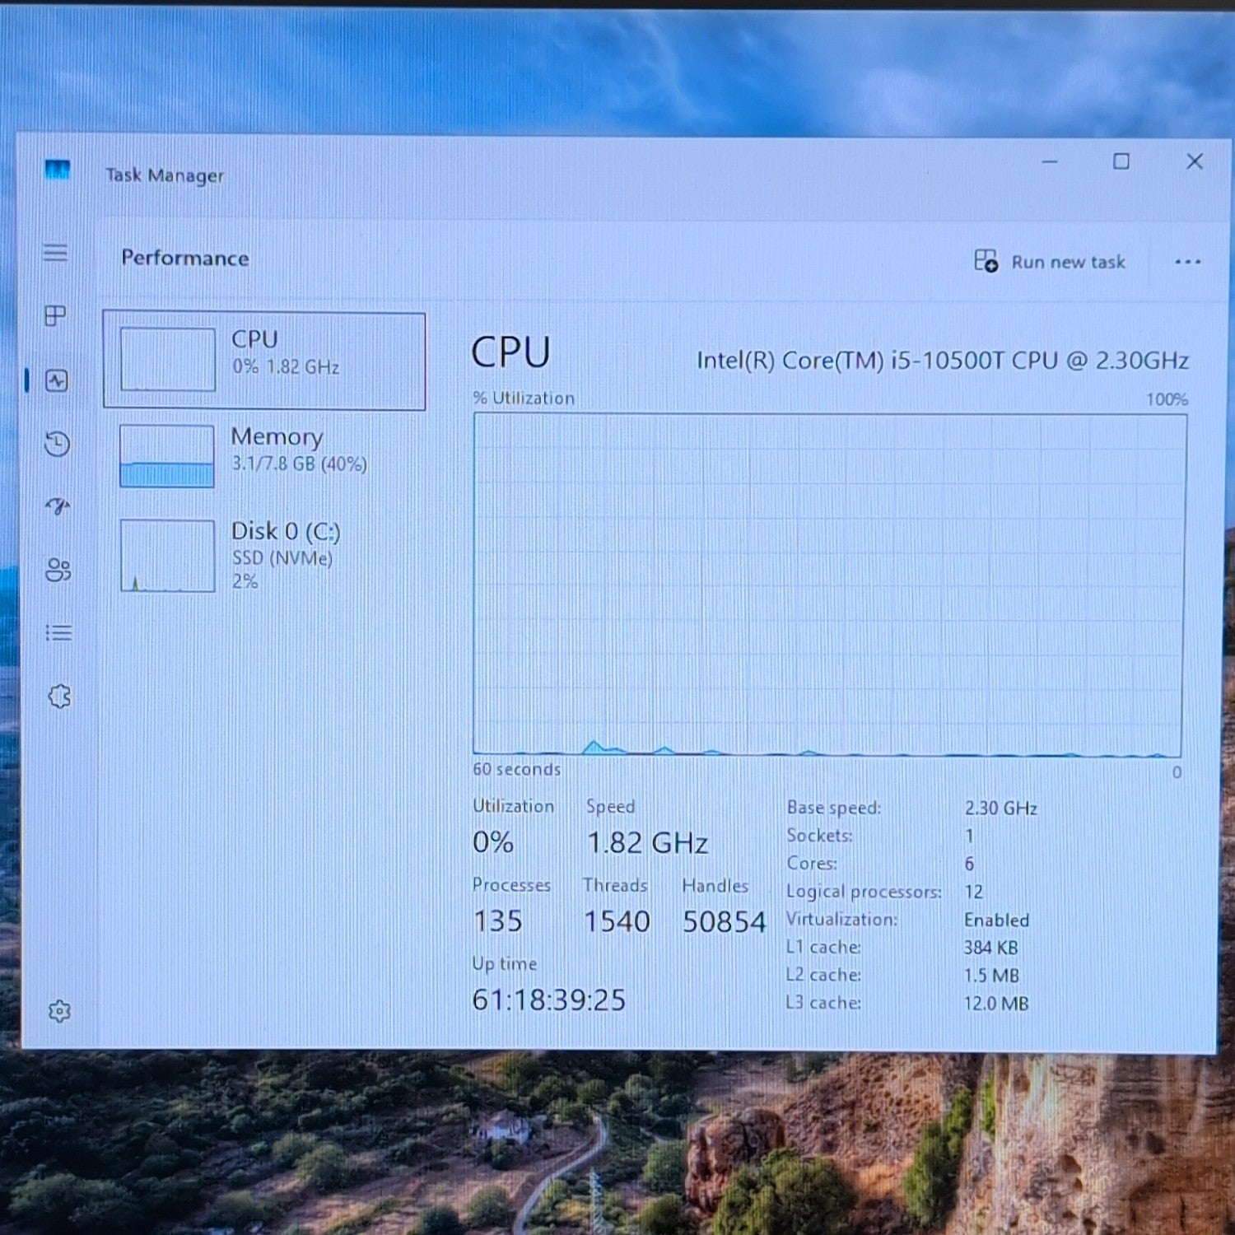Open the Users page icon
This screenshot has width=1235, height=1235.
[58, 570]
